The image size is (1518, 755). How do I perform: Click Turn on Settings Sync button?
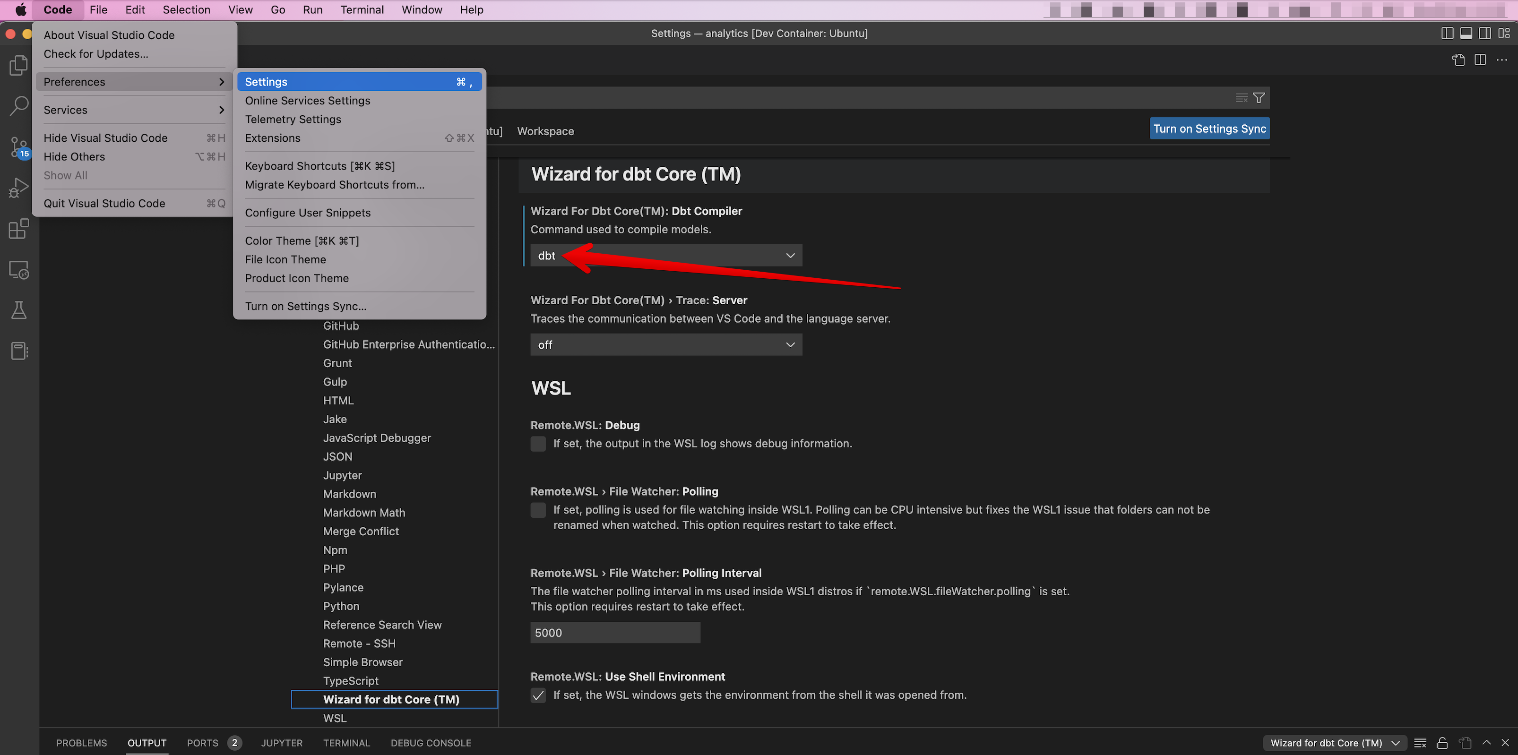(1209, 129)
